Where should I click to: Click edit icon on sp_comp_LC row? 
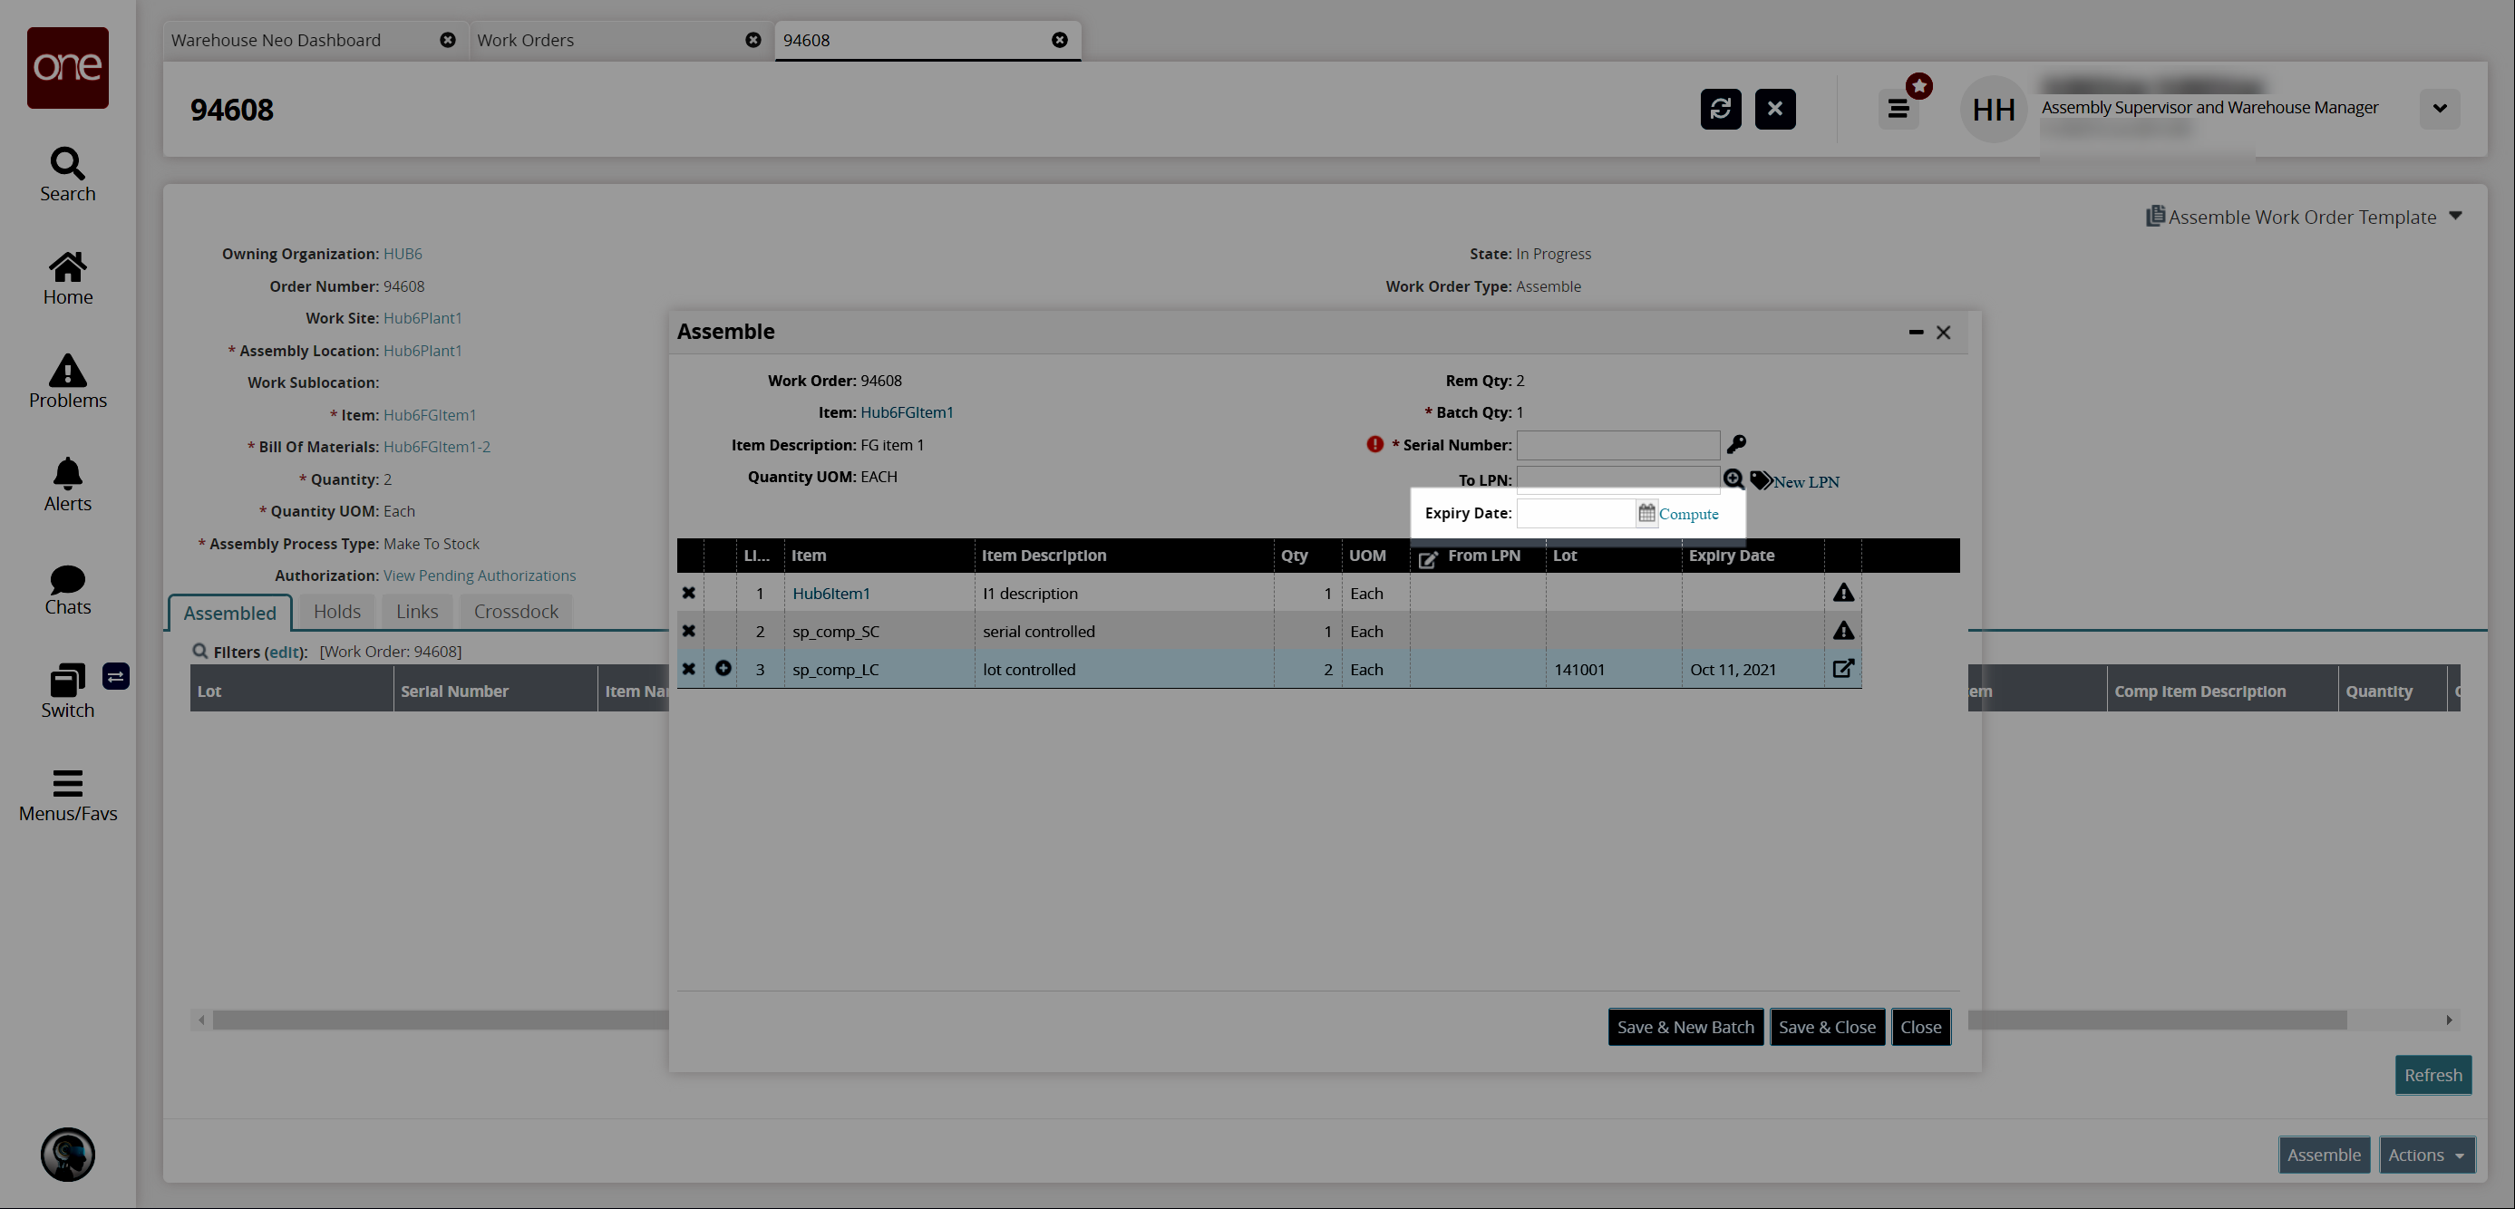tap(1842, 669)
